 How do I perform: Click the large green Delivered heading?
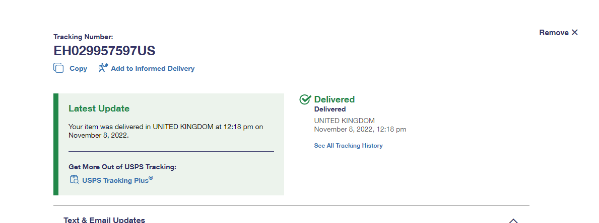pos(335,99)
